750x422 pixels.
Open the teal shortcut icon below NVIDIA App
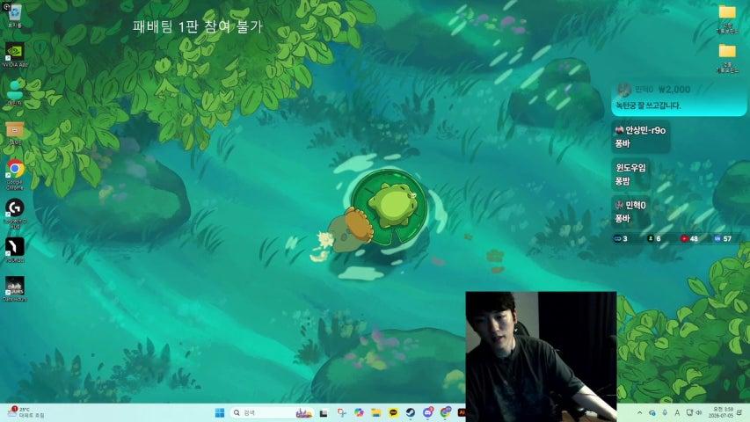[15, 93]
